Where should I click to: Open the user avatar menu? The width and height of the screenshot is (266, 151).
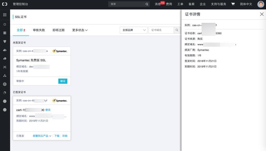[260, 4]
